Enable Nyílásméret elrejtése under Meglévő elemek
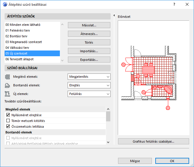The image size is (194, 167). [x=8, y=115]
